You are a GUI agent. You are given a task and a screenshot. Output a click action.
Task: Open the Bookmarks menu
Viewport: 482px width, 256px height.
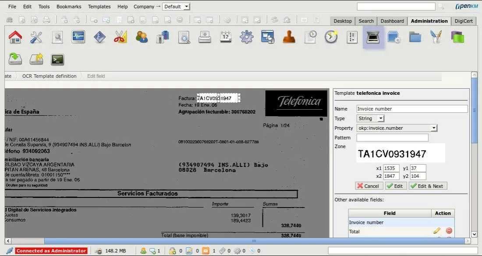[x=69, y=7]
